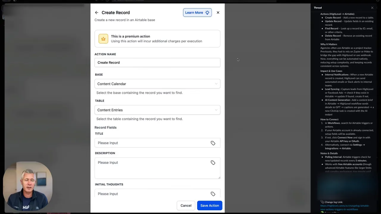Image resolution: width=381 pixels, height=214 pixels.
Task: Open the tag picker in Title field
Action: [x=213, y=143]
